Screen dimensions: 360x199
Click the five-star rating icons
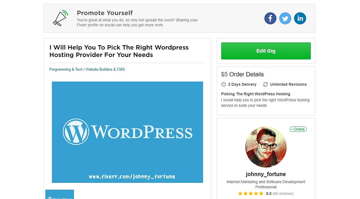click(x=251, y=194)
